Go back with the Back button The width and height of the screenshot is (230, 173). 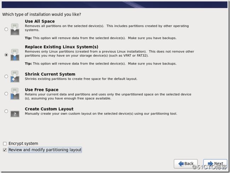tap(186, 163)
